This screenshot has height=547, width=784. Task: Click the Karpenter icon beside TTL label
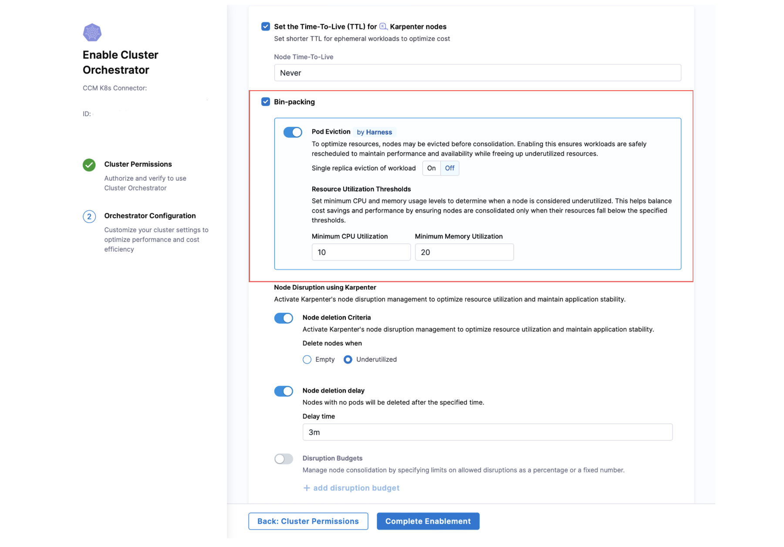pos(383,27)
